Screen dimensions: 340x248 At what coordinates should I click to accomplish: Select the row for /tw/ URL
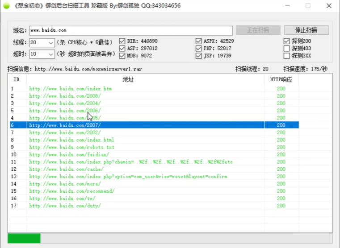click(x=155, y=198)
